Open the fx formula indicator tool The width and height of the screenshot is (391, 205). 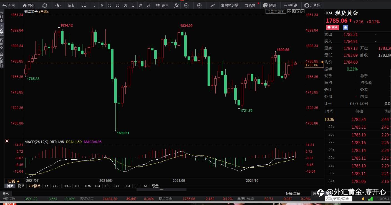pyautogui.click(x=176, y=5)
